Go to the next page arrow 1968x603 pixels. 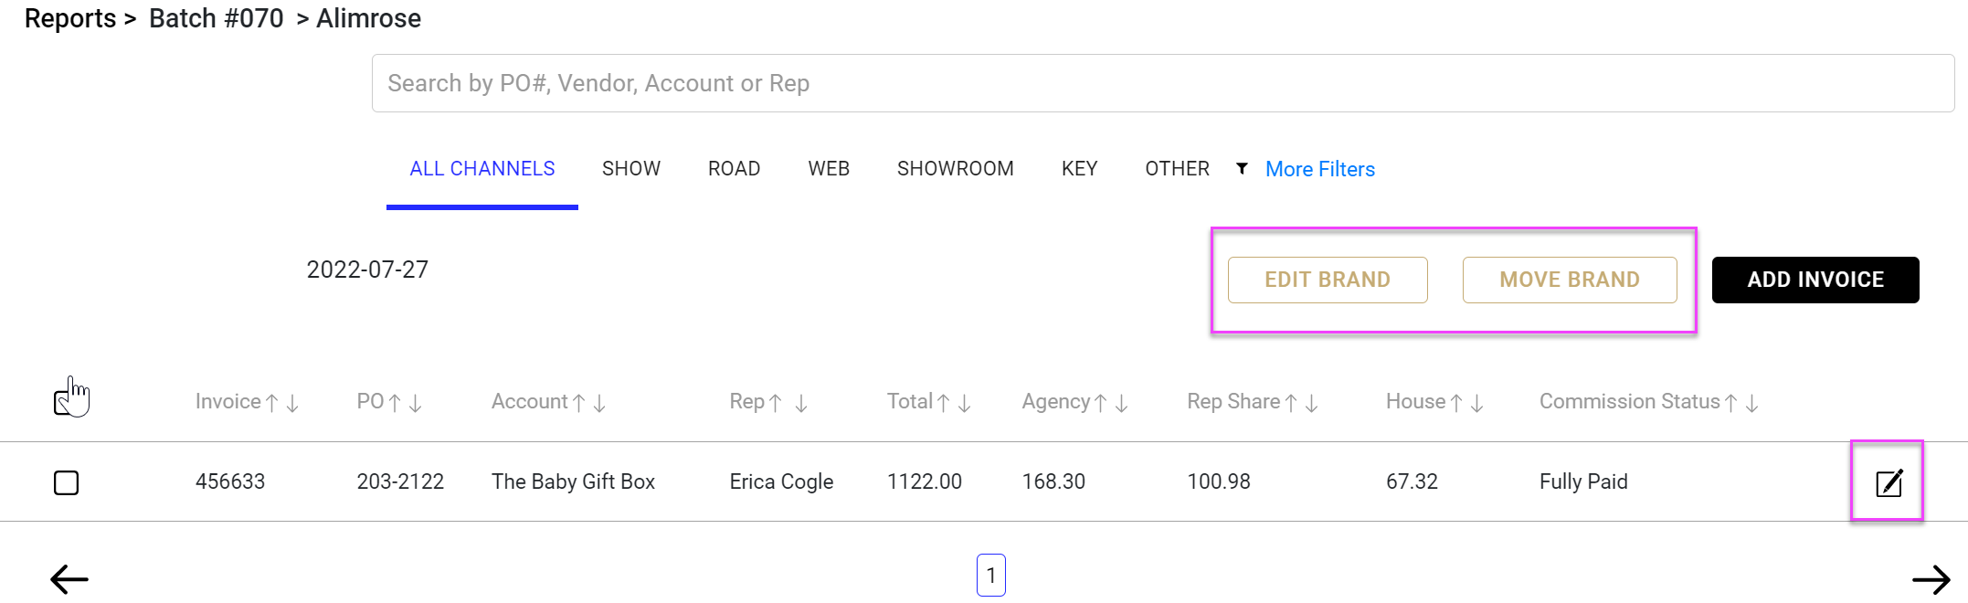pyautogui.click(x=1931, y=579)
